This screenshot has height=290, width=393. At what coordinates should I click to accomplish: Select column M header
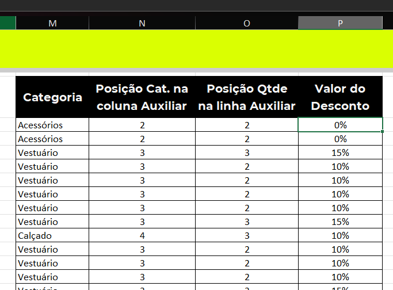click(52, 23)
